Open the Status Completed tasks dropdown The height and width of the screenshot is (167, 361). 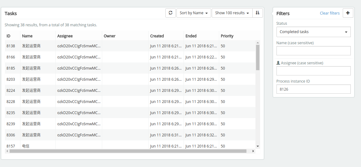coord(314,32)
